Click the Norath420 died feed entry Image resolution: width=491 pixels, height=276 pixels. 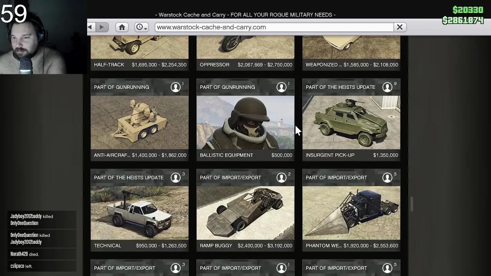click(25, 254)
